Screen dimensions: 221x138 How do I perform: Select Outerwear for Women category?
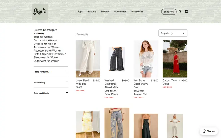tap(46, 61)
